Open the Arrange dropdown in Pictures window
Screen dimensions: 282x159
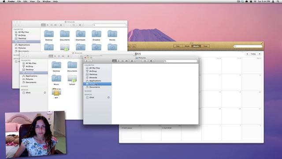(x=133, y=61)
